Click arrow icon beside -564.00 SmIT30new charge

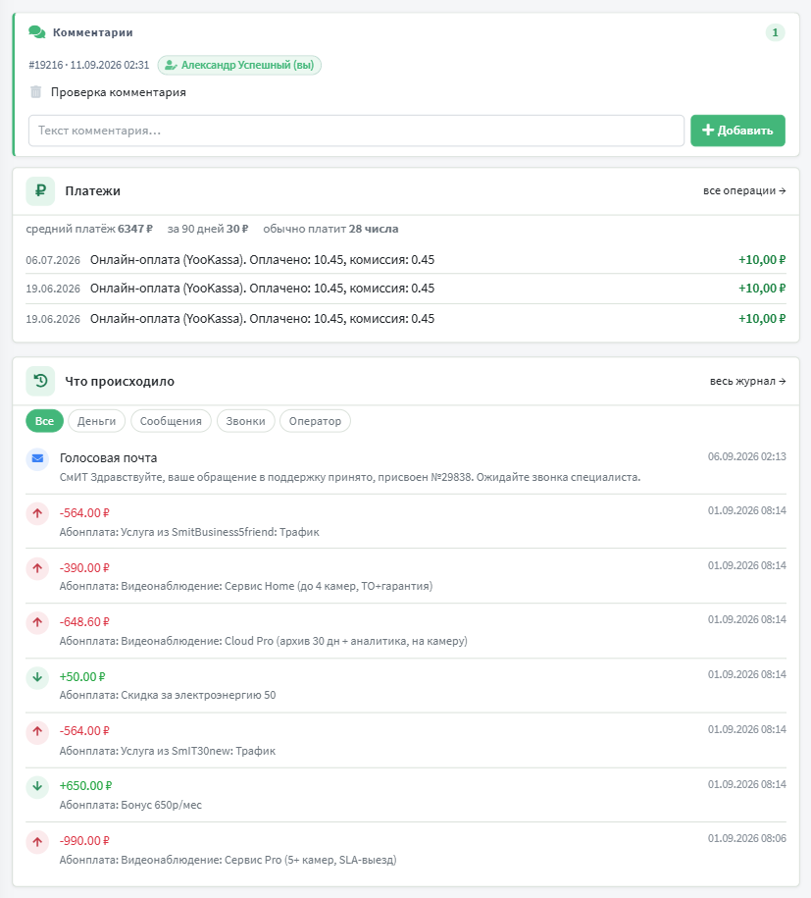pyautogui.click(x=37, y=732)
